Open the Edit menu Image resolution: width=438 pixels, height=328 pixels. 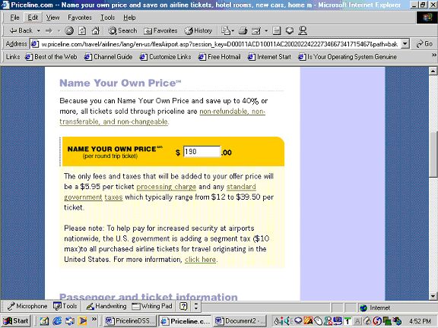(33, 17)
